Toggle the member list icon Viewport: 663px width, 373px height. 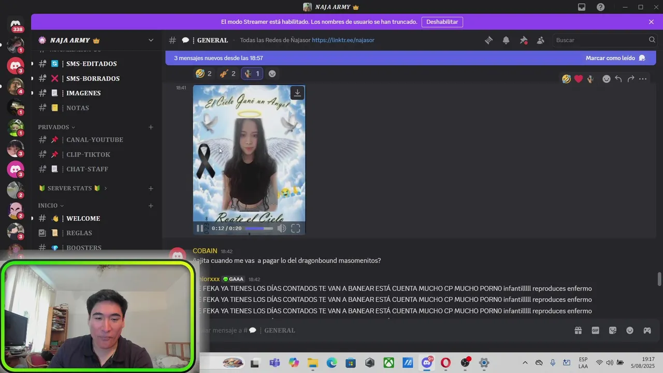(x=541, y=40)
